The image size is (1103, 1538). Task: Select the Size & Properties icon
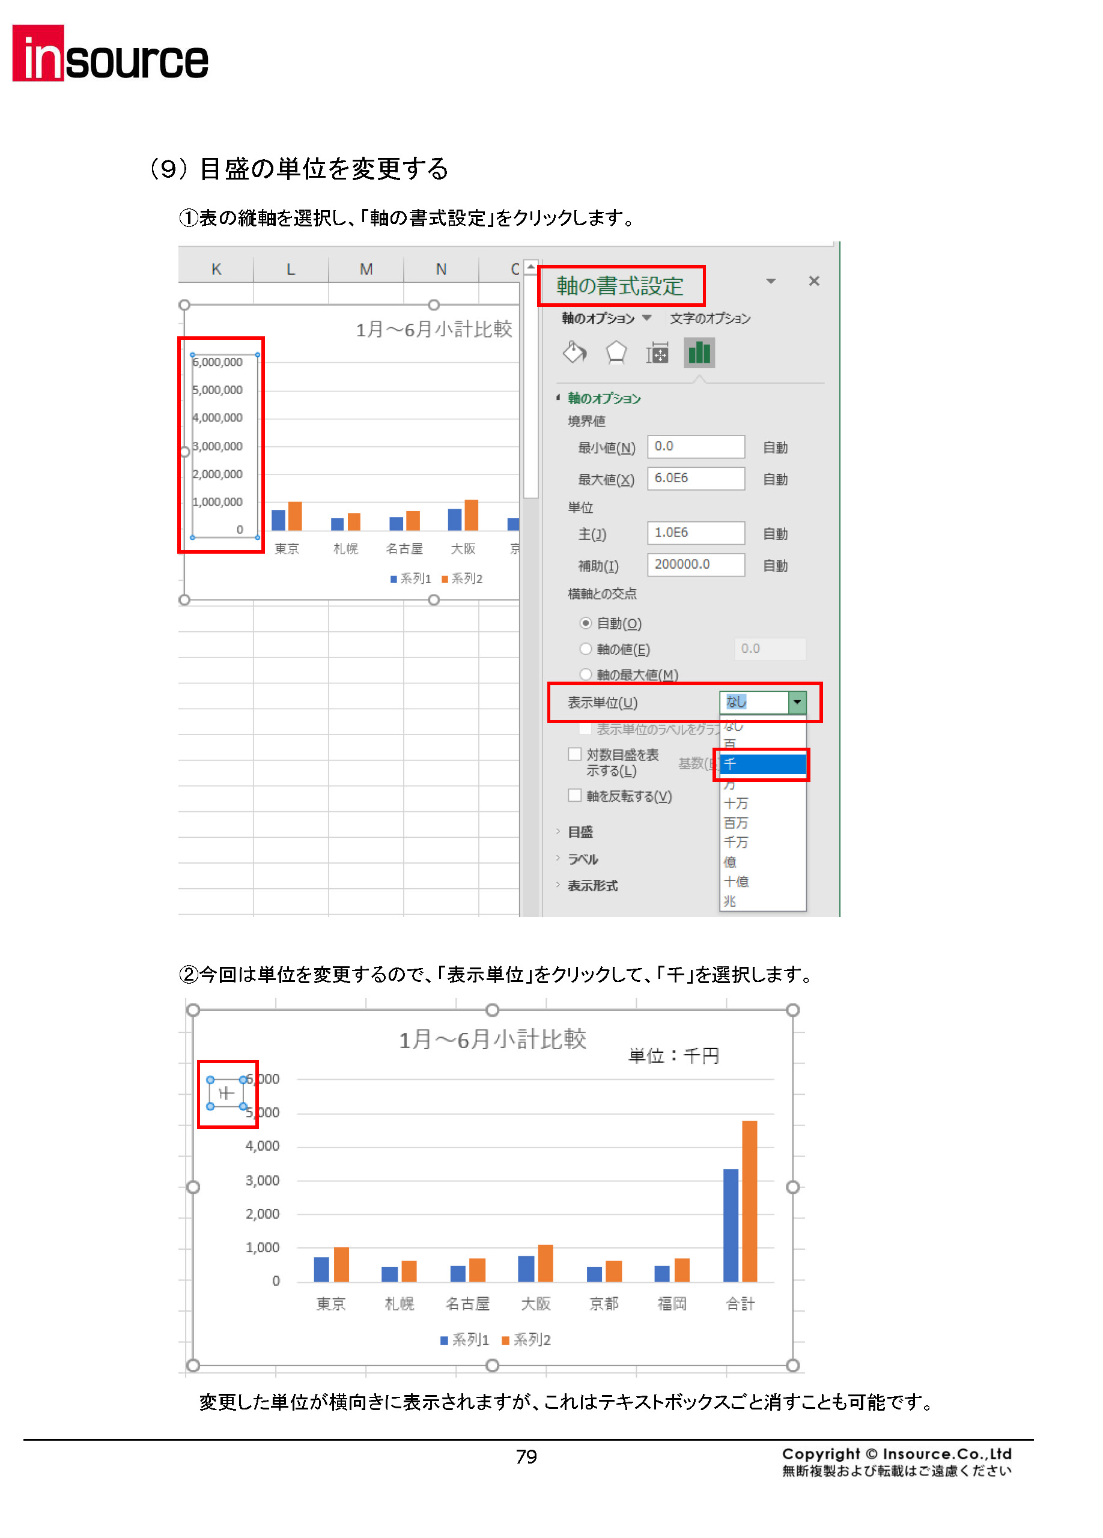(x=657, y=353)
